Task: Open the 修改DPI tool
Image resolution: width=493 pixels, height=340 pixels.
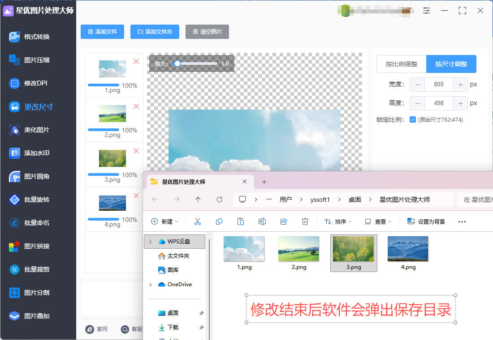Action: 28,83
